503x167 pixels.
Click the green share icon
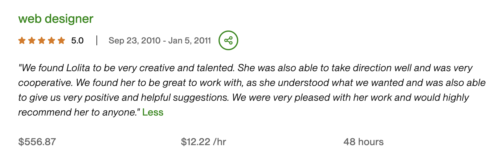pyautogui.click(x=228, y=40)
